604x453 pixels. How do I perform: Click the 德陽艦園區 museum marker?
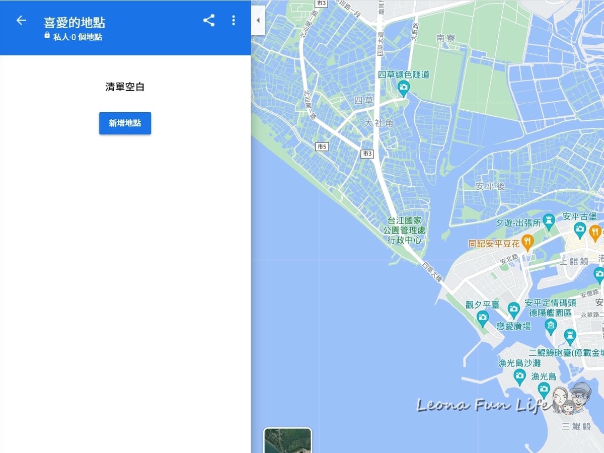(x=551, y=326)
